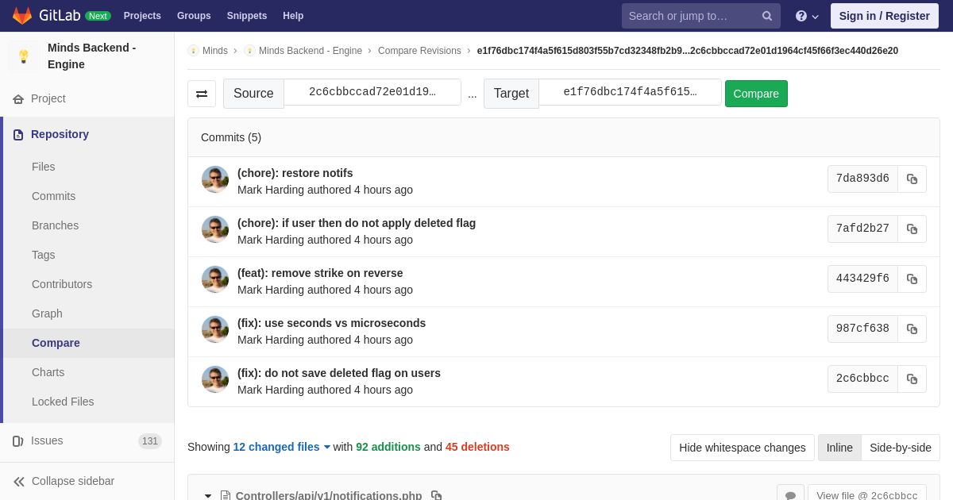
Task: Toggle comments on notifications.php file
Action: pos(790,494)
